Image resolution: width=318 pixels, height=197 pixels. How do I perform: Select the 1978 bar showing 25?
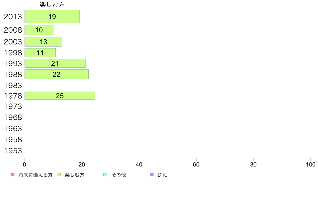coord(60,96)
